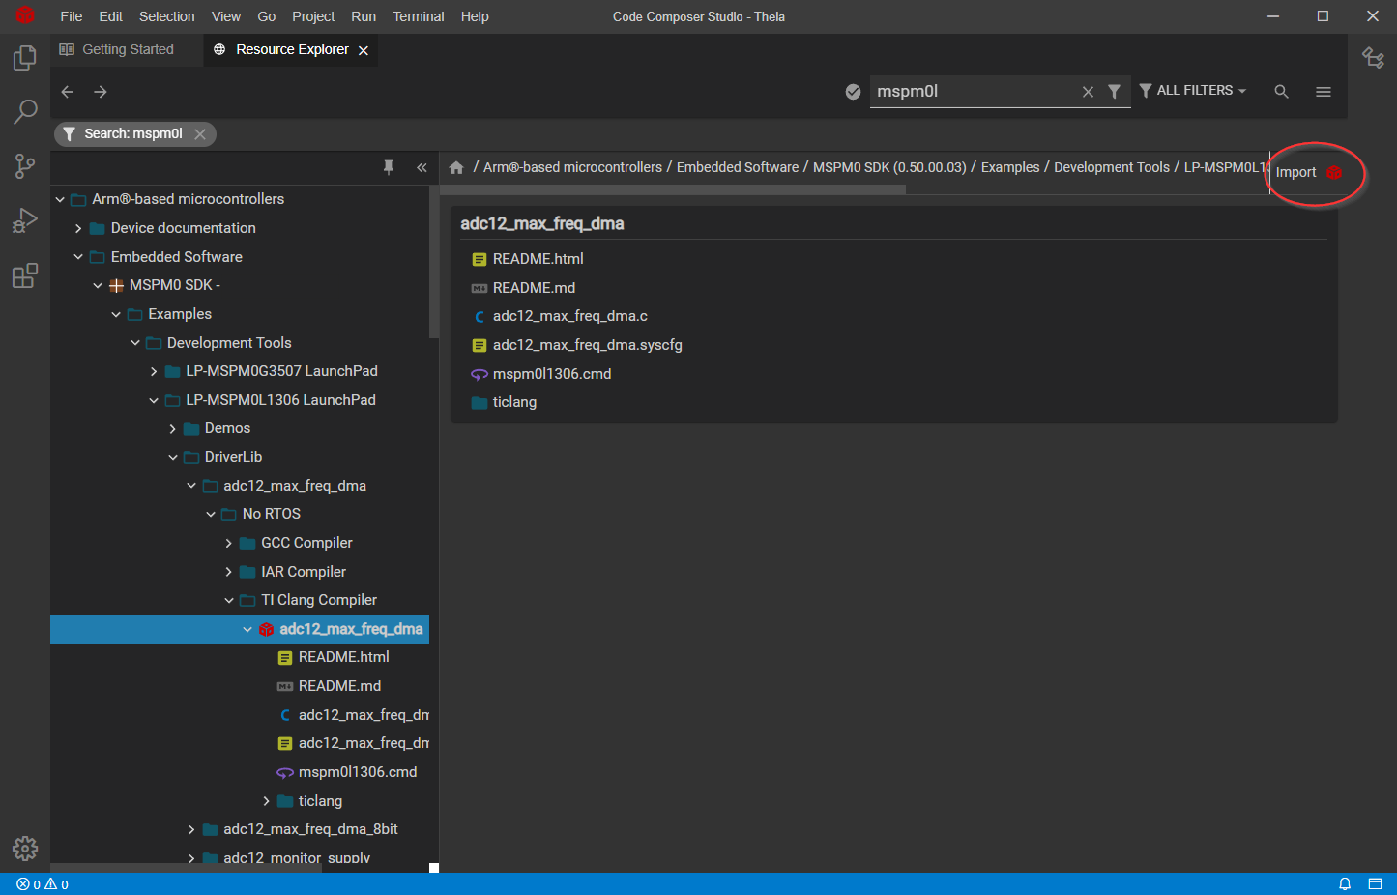The width and height of the screenshot is (1397, 895).
Task: Click the notifications bell in status bar
Action: tap(1344, 883)
